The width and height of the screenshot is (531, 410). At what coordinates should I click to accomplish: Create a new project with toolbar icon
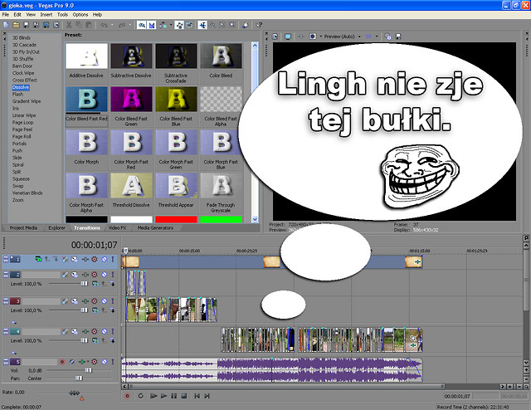point(6,25)
